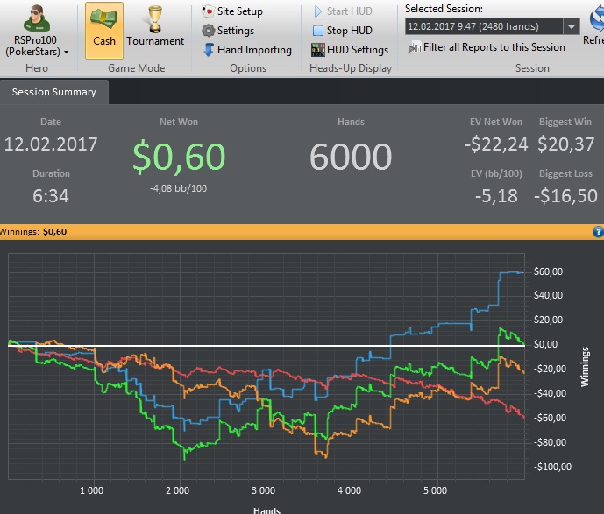
Task: Click the Settings gear icon
Action: (x=208, y=31)
